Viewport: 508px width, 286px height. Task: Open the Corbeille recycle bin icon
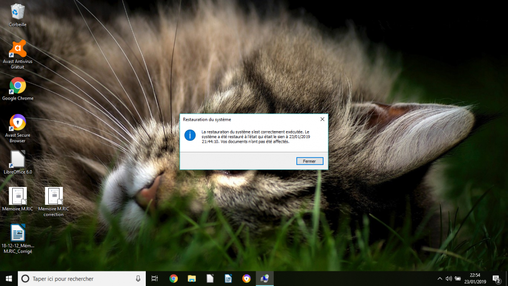tap(17, 15)
